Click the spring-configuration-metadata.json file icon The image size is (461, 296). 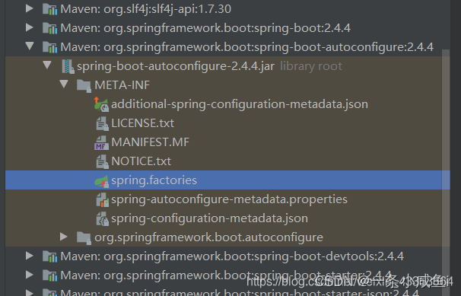pyautogui.click(x=102, y=218)
